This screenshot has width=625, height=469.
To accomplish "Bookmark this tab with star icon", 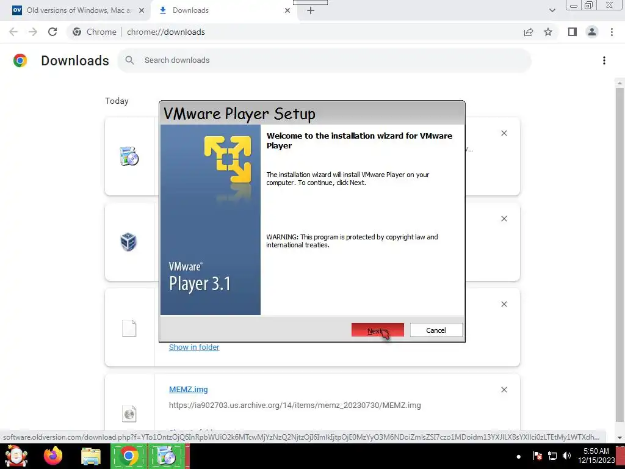I will [548, 32].
